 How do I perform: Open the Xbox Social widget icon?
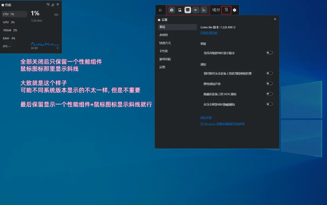[180, 10]
